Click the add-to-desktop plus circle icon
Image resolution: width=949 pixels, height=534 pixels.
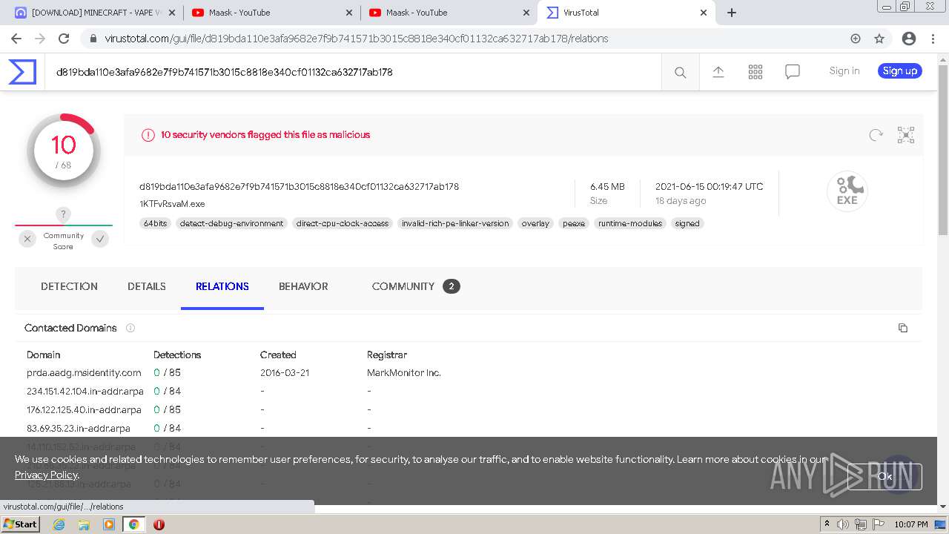point(856,39)
